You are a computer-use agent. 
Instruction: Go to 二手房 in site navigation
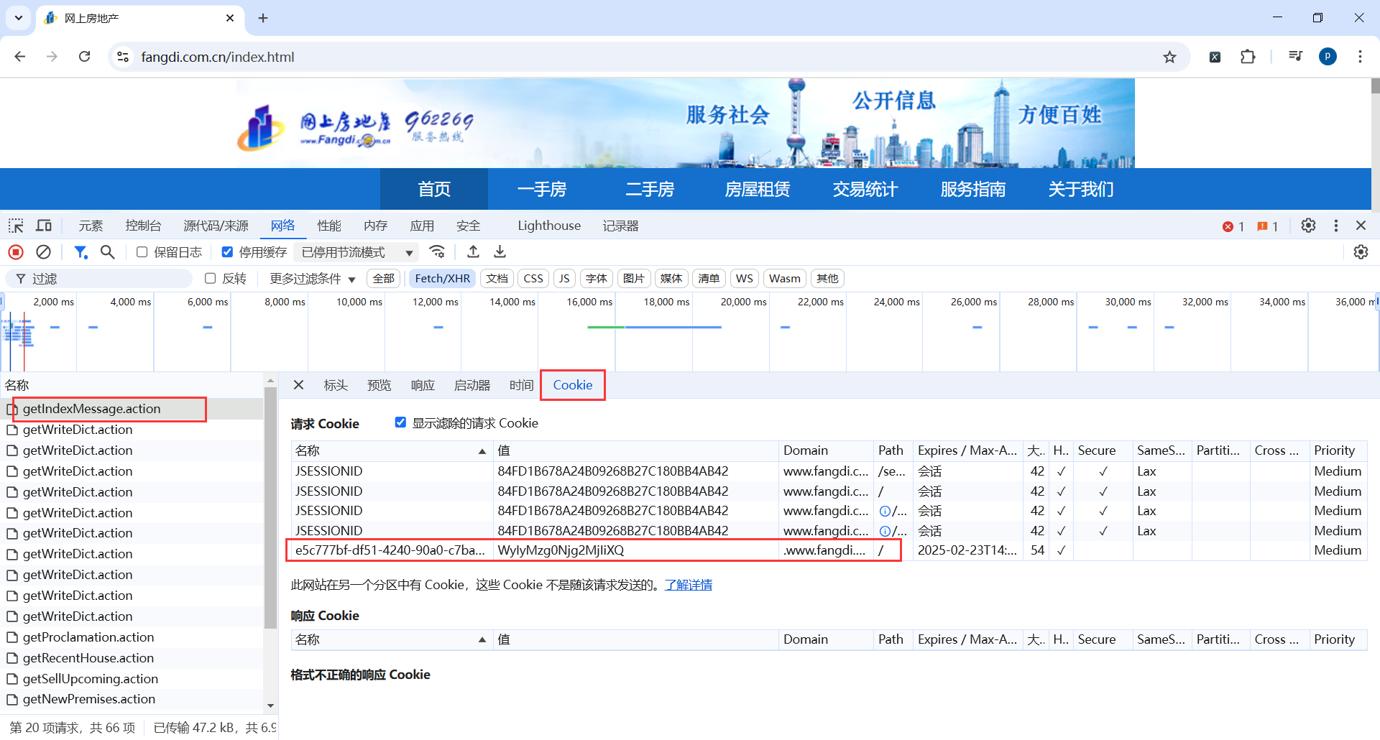pos(650,189)
